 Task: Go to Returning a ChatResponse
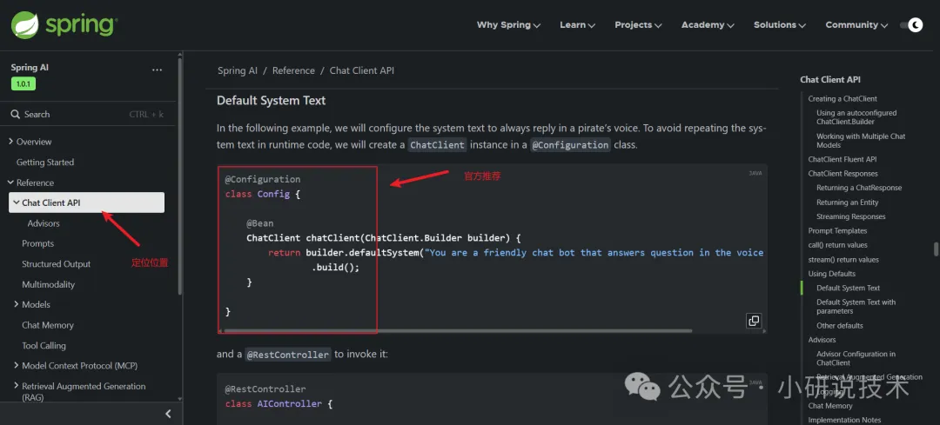[x=859, y=188]
